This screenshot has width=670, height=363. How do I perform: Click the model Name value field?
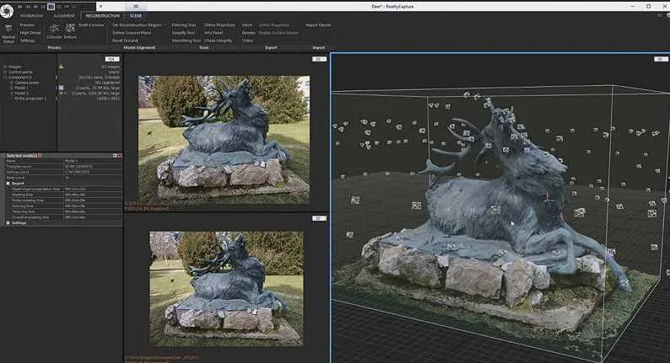point(92,161)
